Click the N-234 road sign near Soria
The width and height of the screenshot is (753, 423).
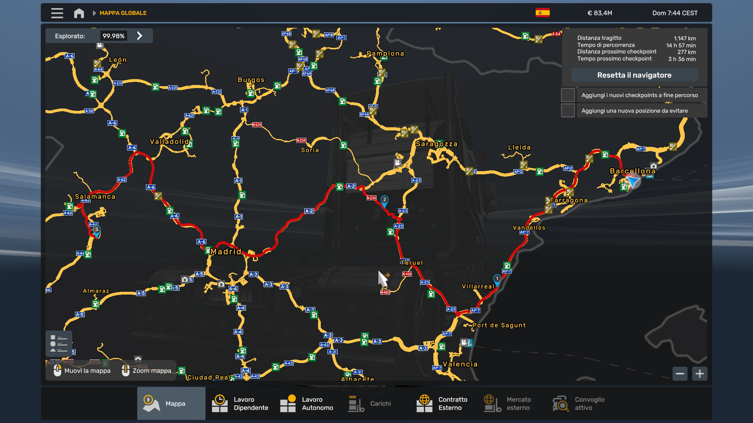tap(301, 140)
